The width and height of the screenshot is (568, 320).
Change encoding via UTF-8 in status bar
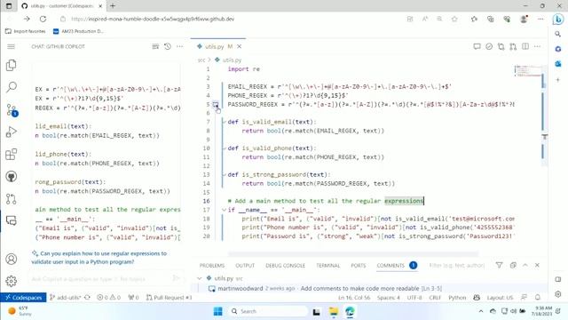pos(414,297)
